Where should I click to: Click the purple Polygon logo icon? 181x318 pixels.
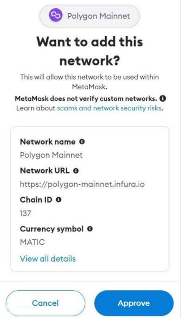(55, 16)
